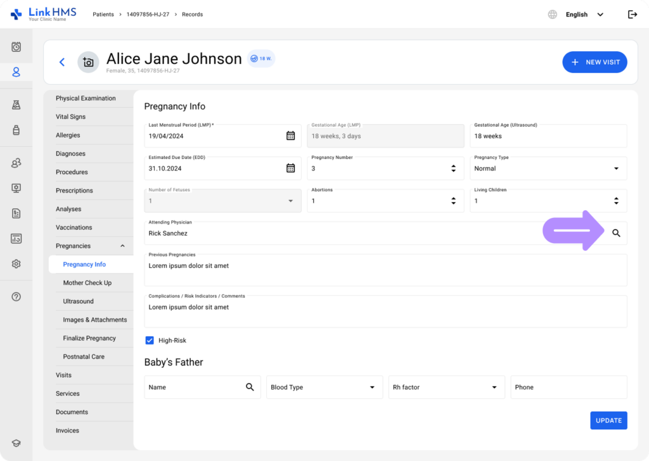Search the baby's father Name field icon
The width and height of the screenshot is (649, 461).
(x=250, y=387)
